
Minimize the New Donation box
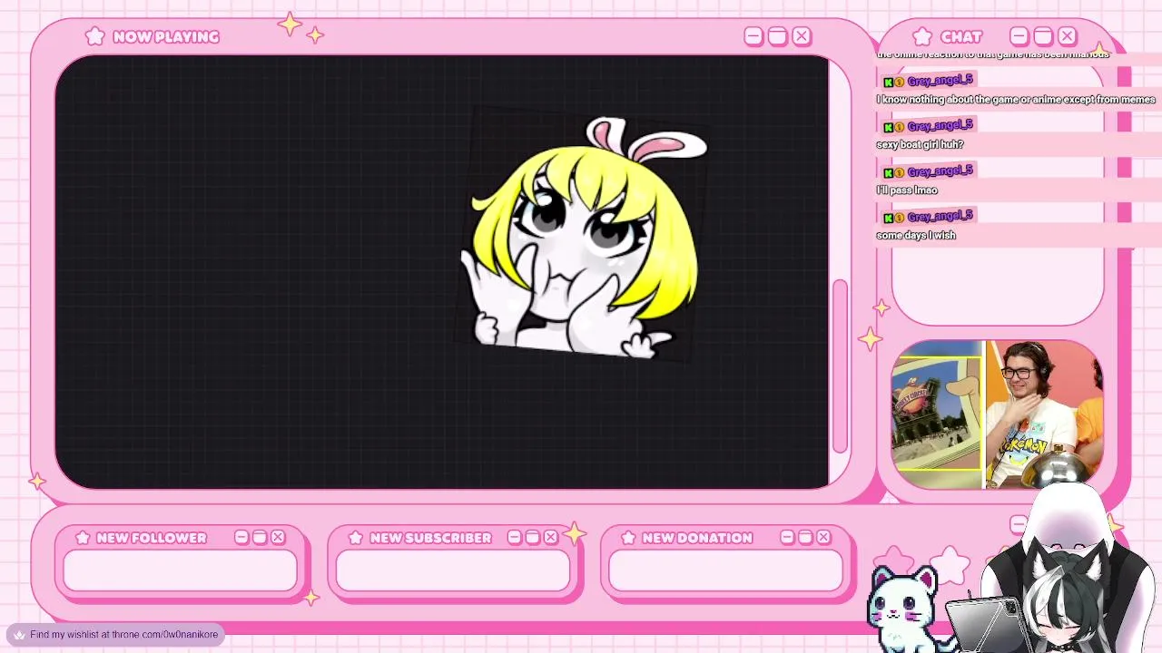point(787,538)
